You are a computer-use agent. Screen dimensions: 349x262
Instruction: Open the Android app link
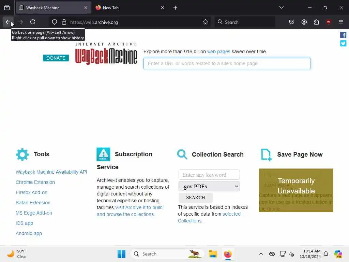[29, 233]
